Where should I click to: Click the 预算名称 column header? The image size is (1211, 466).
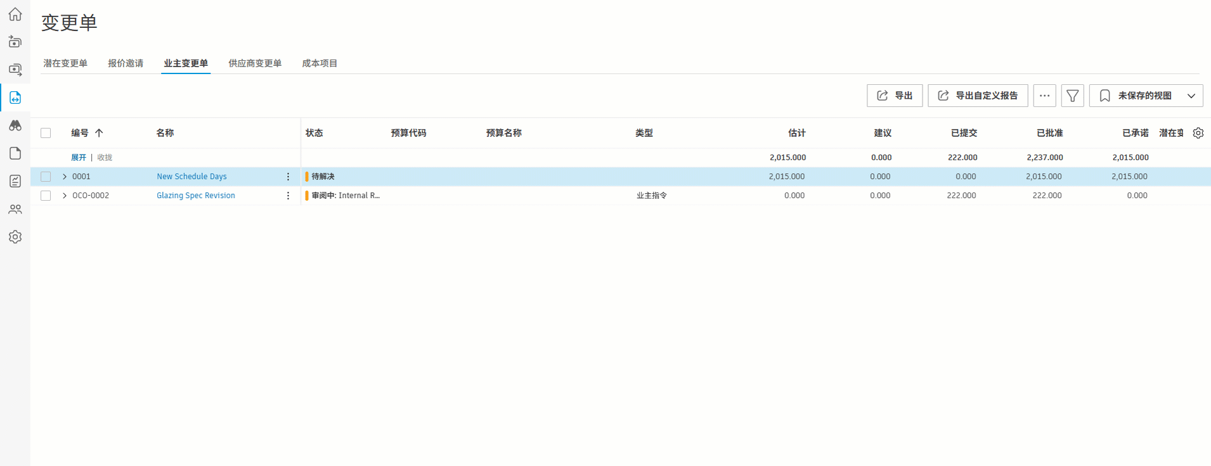(x=504, y=133)
